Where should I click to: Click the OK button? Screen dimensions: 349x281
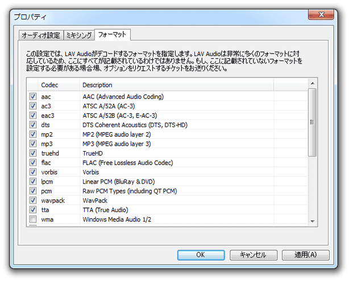tap(201, 255)
